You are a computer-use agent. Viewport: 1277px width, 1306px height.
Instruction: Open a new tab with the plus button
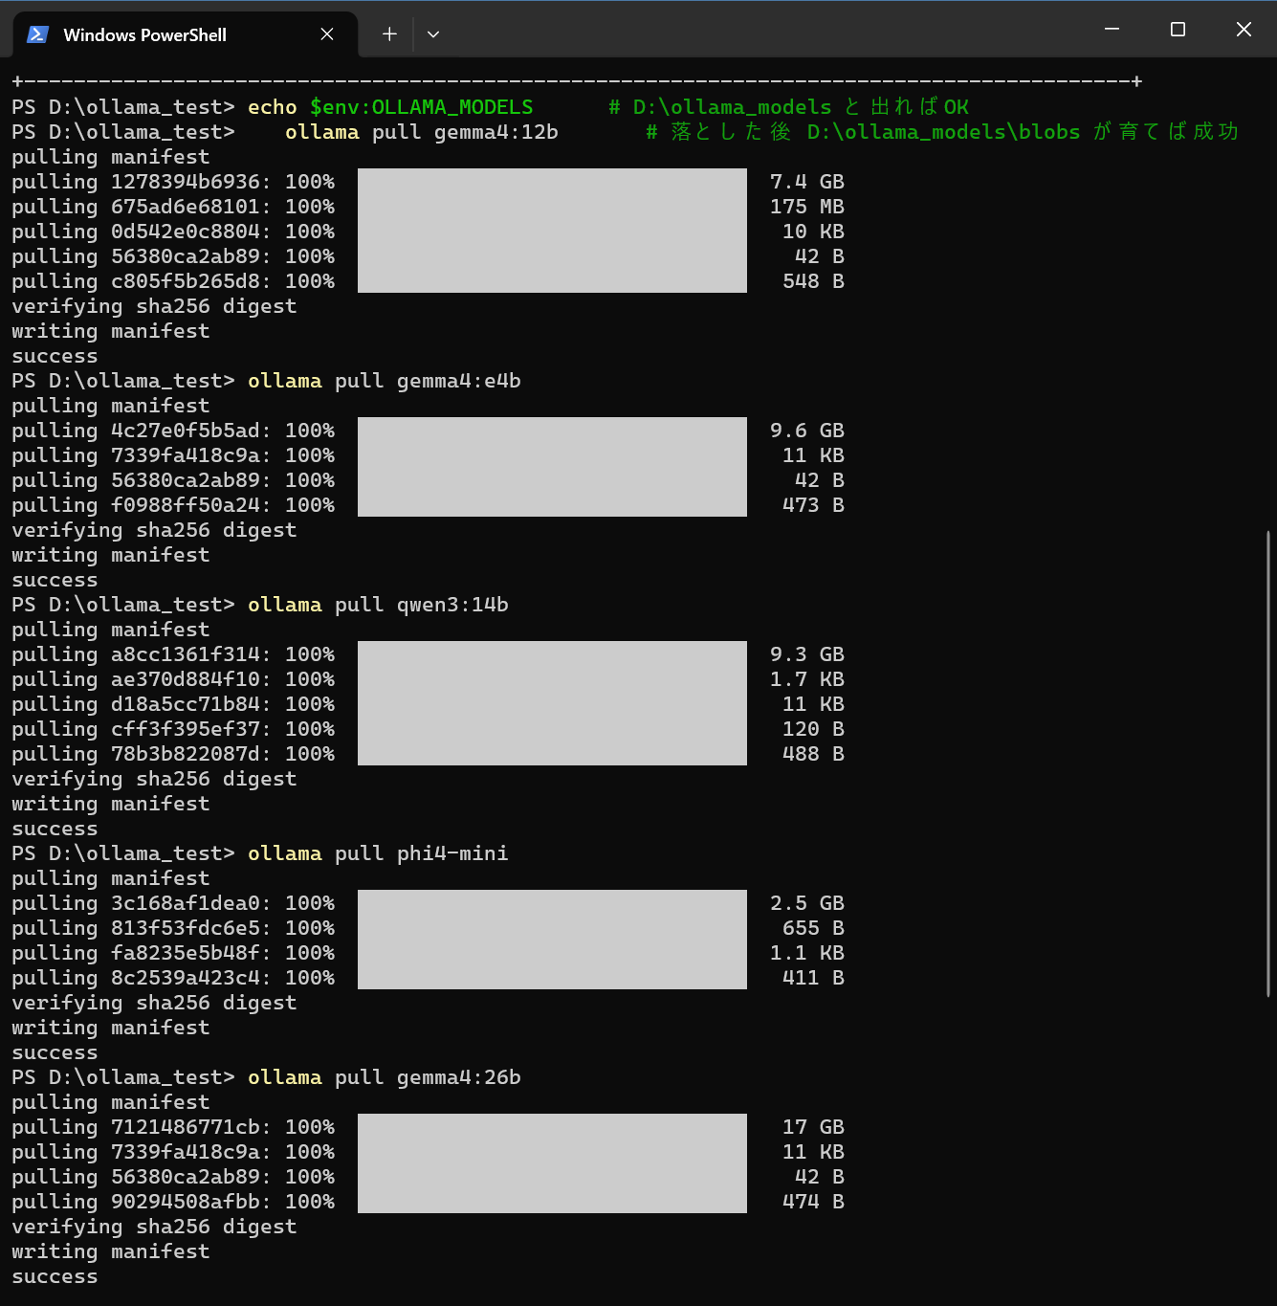[x=389, y=34]
